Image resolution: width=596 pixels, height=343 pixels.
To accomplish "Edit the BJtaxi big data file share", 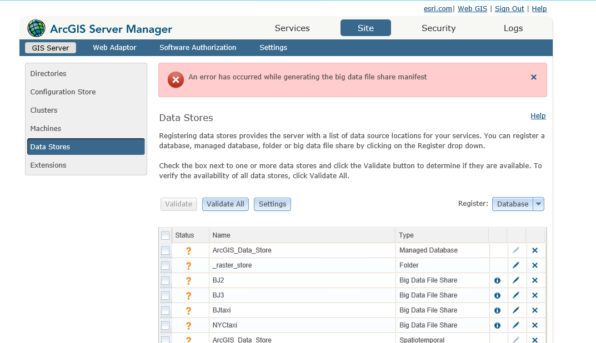I will tap(516, 310).
